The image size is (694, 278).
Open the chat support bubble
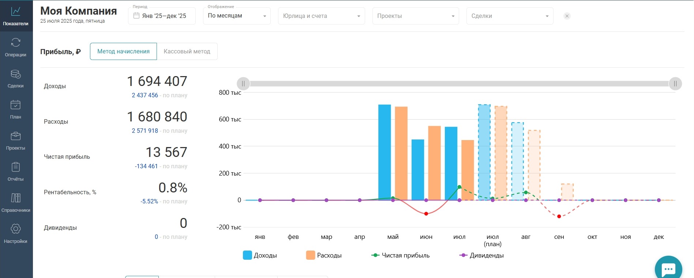668,269
